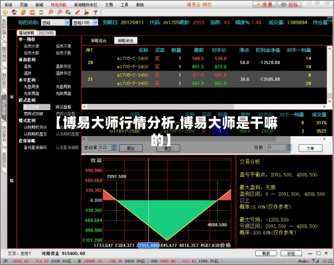Image resolution: width=334 pixels, height=265 pixels.
Task: Click the red pencil drawing icon
Action: point(77,12)
